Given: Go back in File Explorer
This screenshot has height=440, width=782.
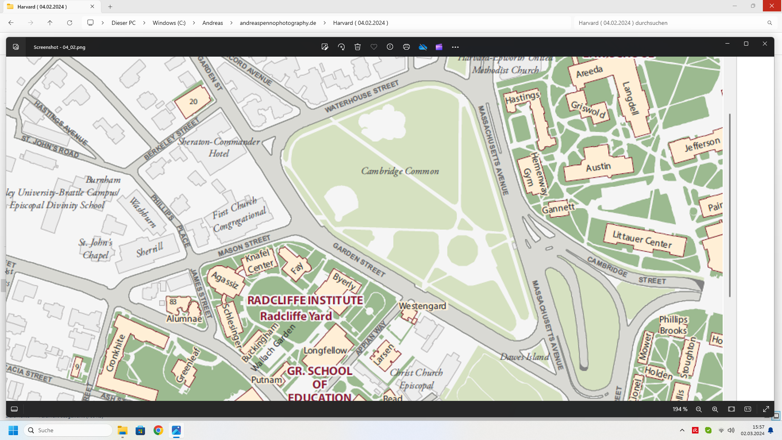Looking at the screenshot, I should pyautogui.click(x=11, y=23).
